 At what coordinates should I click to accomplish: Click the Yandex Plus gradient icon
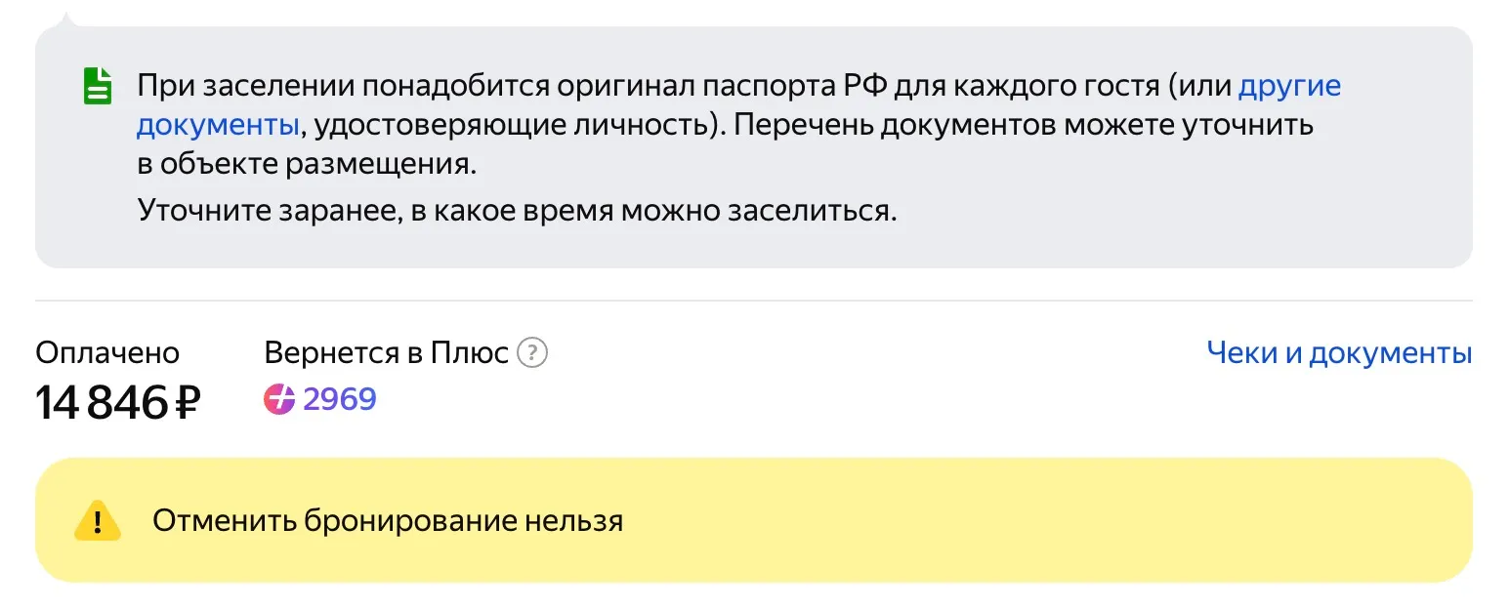point(279,399)
